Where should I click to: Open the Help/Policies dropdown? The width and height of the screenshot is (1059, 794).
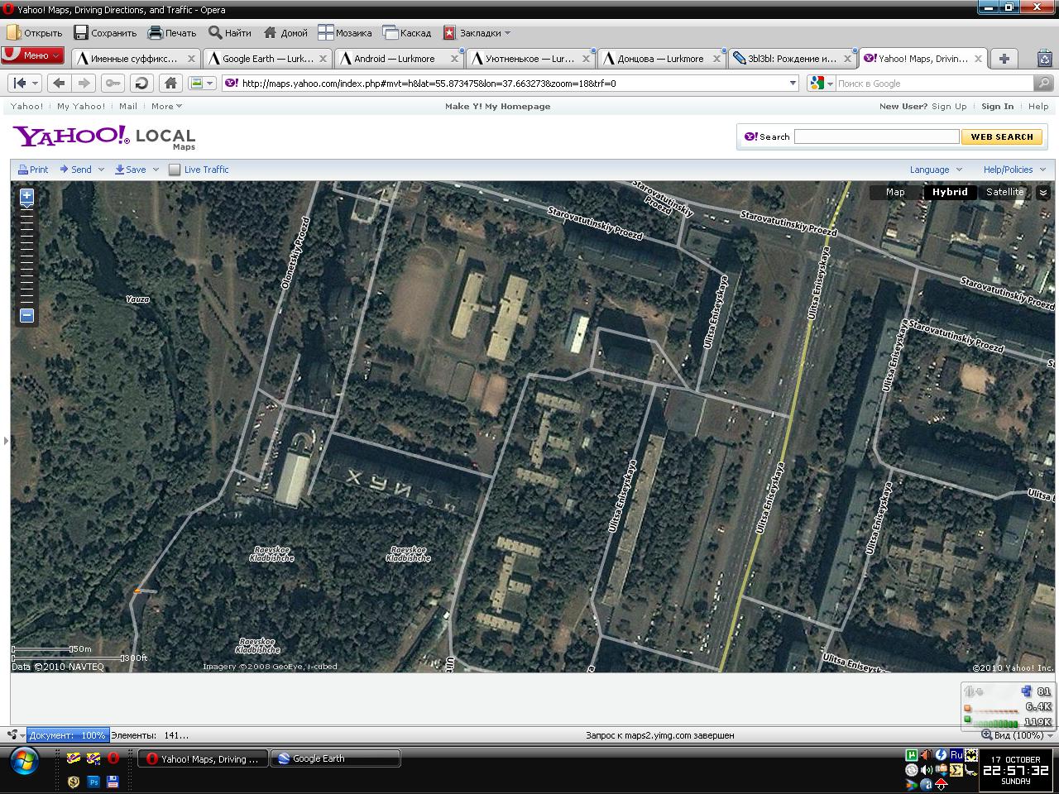click(x=1014, y=170)
